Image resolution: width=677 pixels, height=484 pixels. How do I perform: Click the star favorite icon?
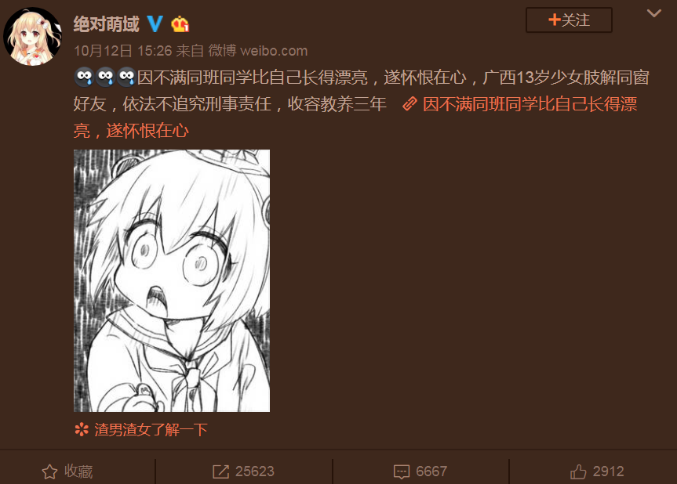(49, 471)
